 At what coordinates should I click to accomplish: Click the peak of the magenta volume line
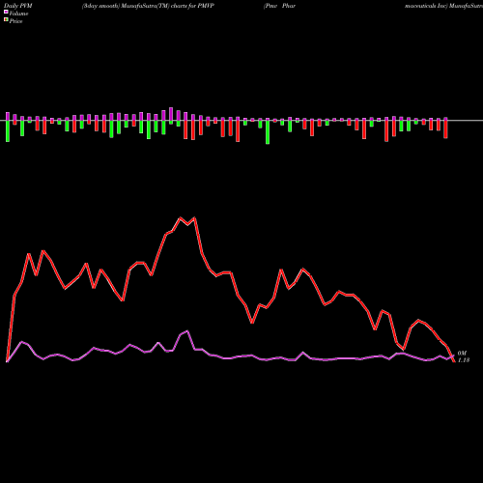click(187, 331)
